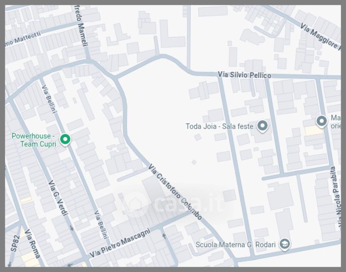Click the Via Nicola Parabita street label

point(336,196)
